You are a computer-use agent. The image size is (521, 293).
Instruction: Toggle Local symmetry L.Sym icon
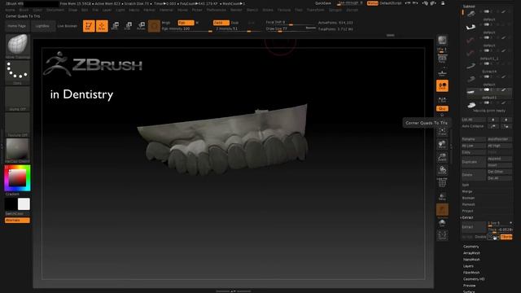click(442, 99)
